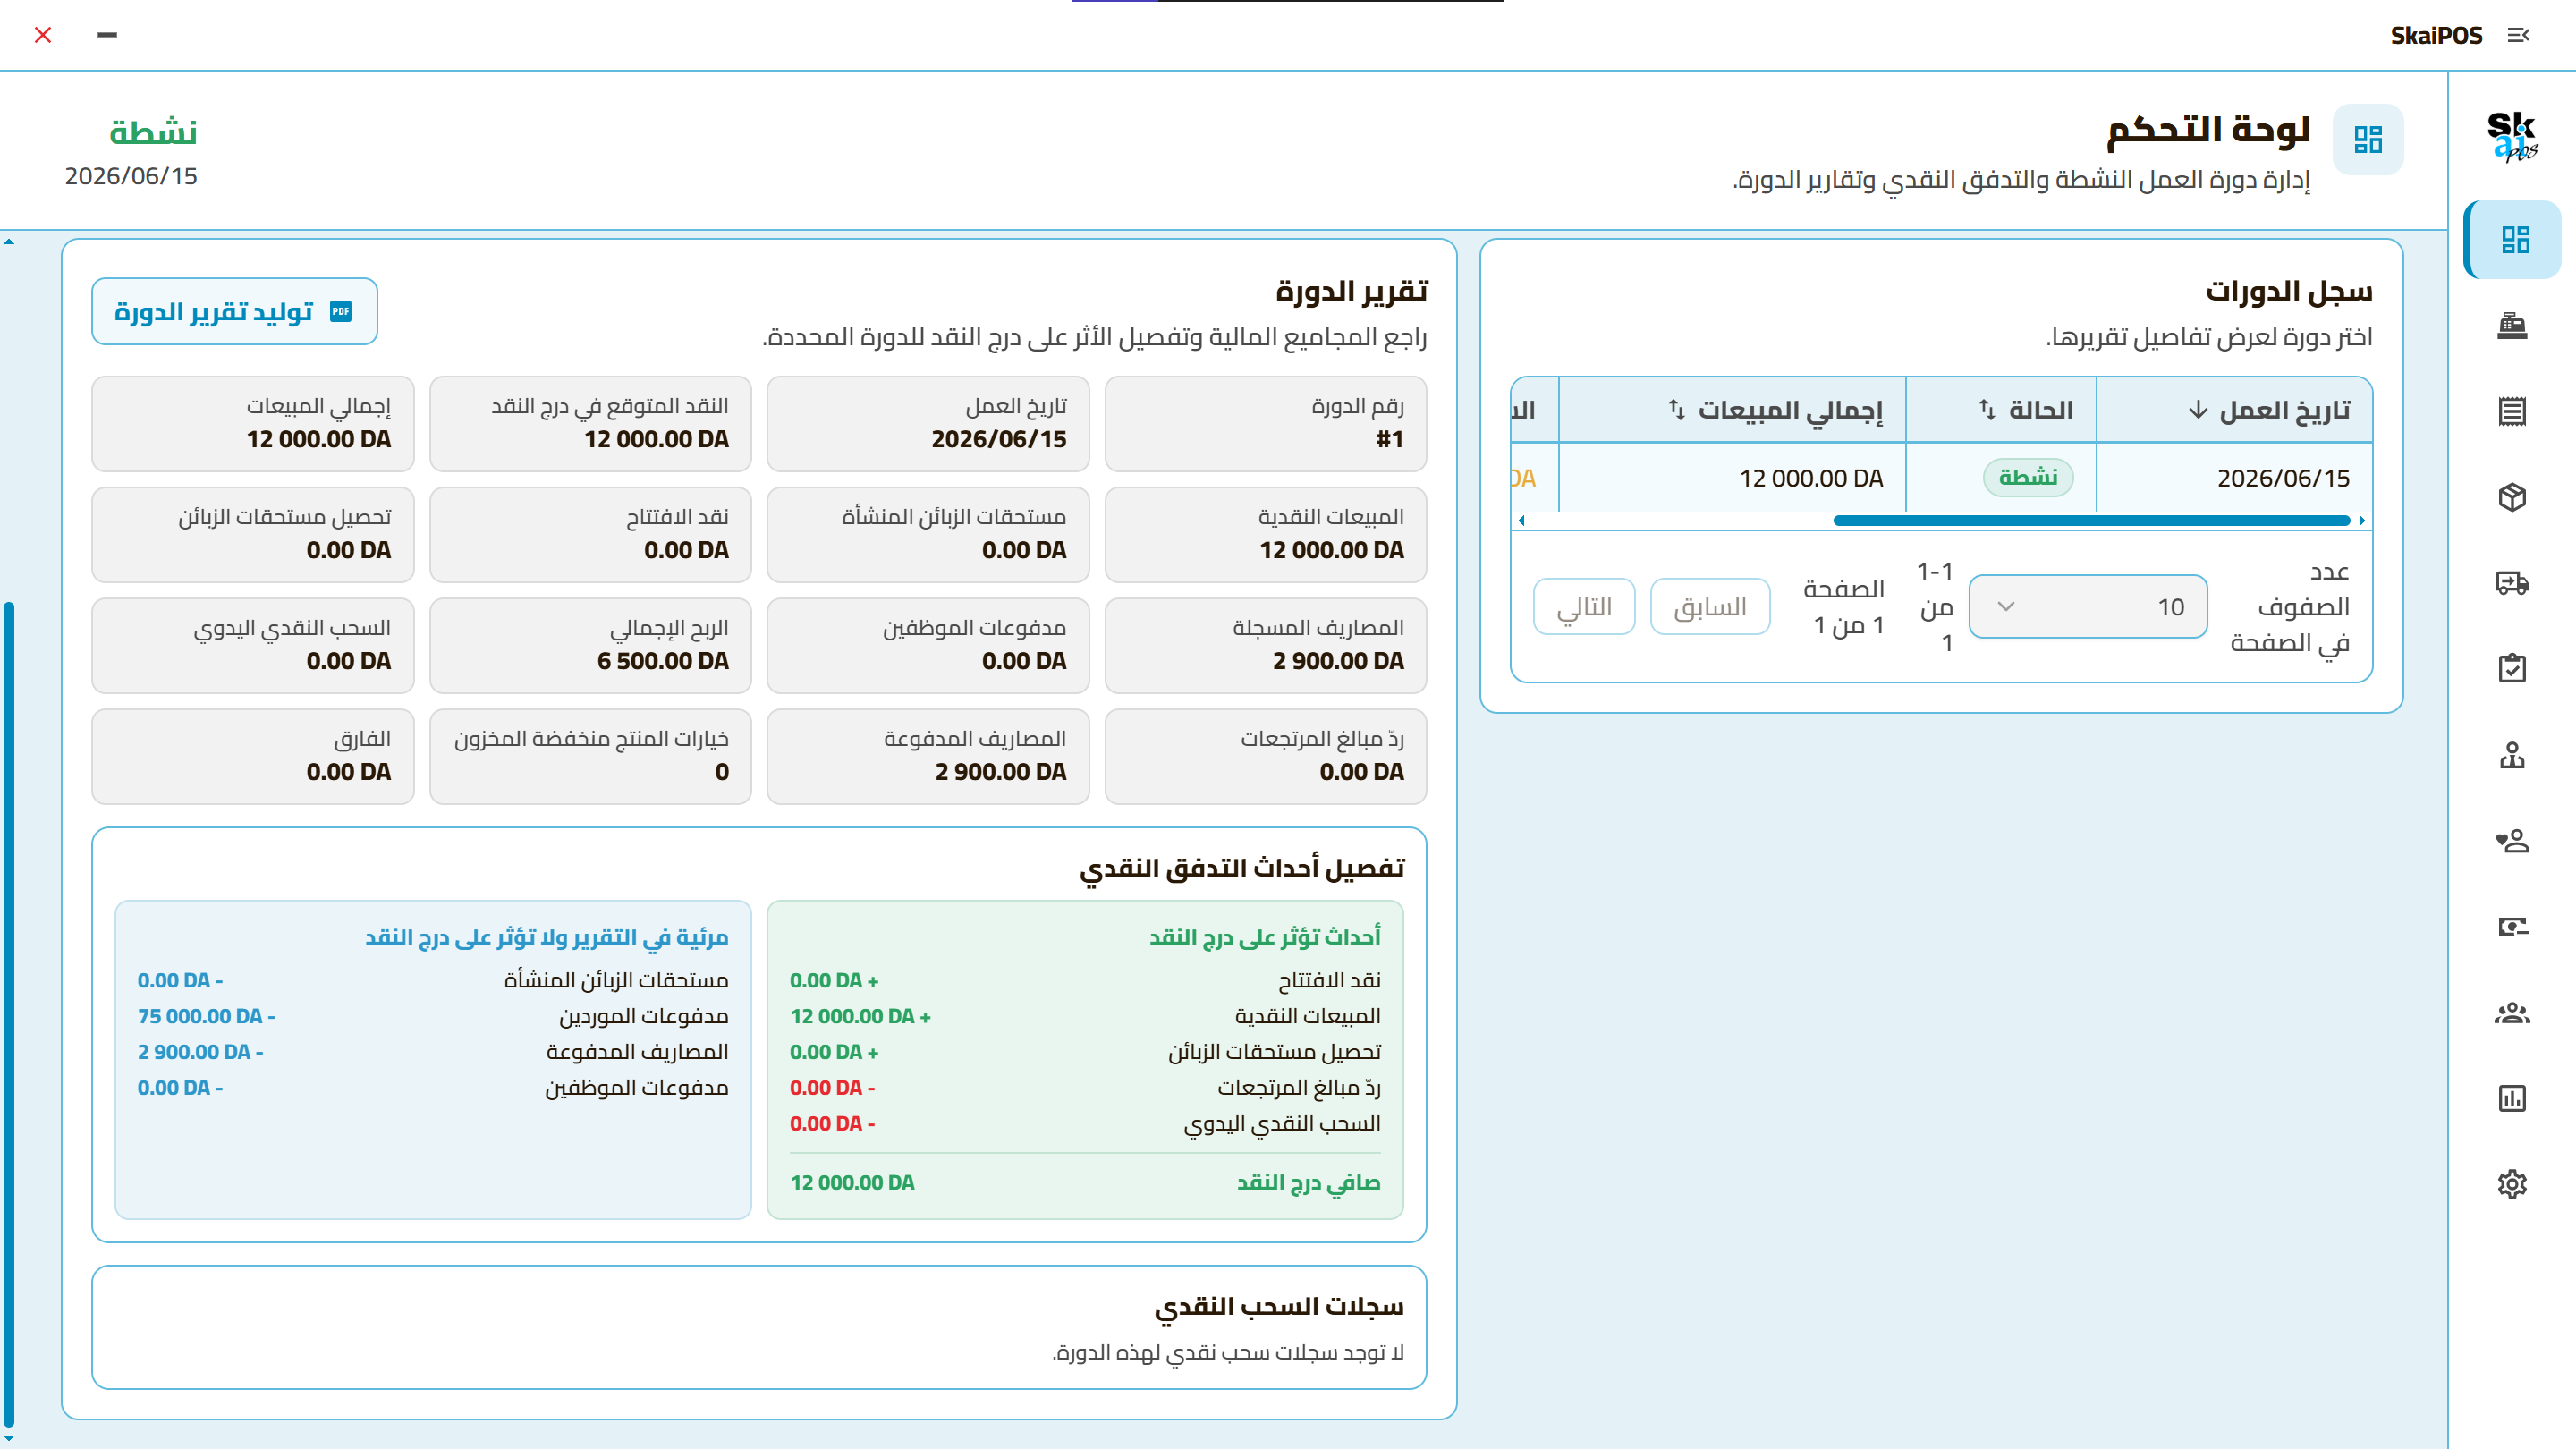Image resolution: width=2576 pixels, height=1449 pixels.
Task: Sort by الحالة column arrows
Action: tap(1987, 410)
